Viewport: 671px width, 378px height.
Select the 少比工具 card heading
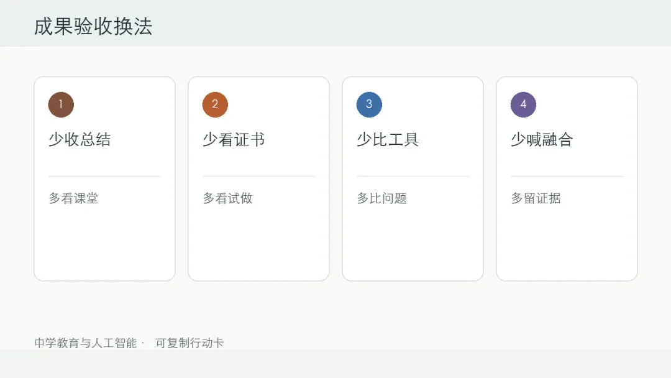[388, 139]
